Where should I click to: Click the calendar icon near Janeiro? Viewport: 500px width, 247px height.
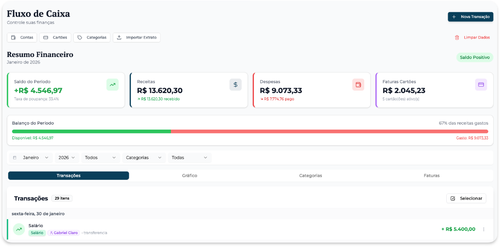15,157
